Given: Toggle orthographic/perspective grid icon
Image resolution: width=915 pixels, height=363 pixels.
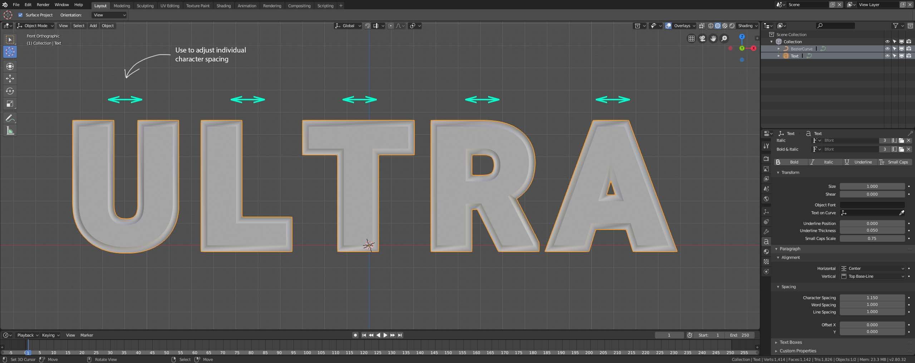Looking at the screenshot, I should (x=692, y=39).
